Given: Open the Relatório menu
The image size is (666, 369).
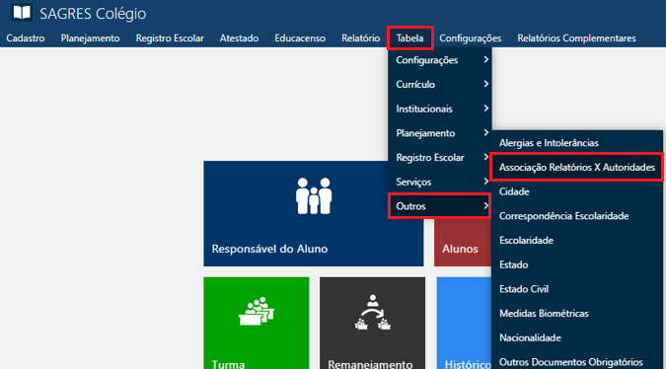Looking at the screenshot, I should [360, 38].
